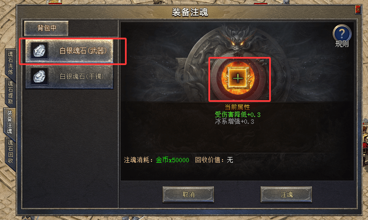Screen dimensions: 368x220
Task: Click the 受伤害降低+0.3 attribute line
Action: pos(237,115)
